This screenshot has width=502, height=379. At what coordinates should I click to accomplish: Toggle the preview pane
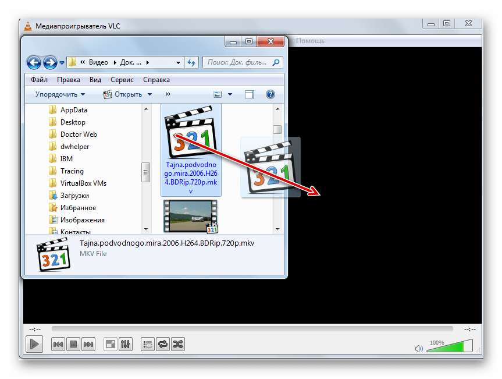tap(250, 94)
